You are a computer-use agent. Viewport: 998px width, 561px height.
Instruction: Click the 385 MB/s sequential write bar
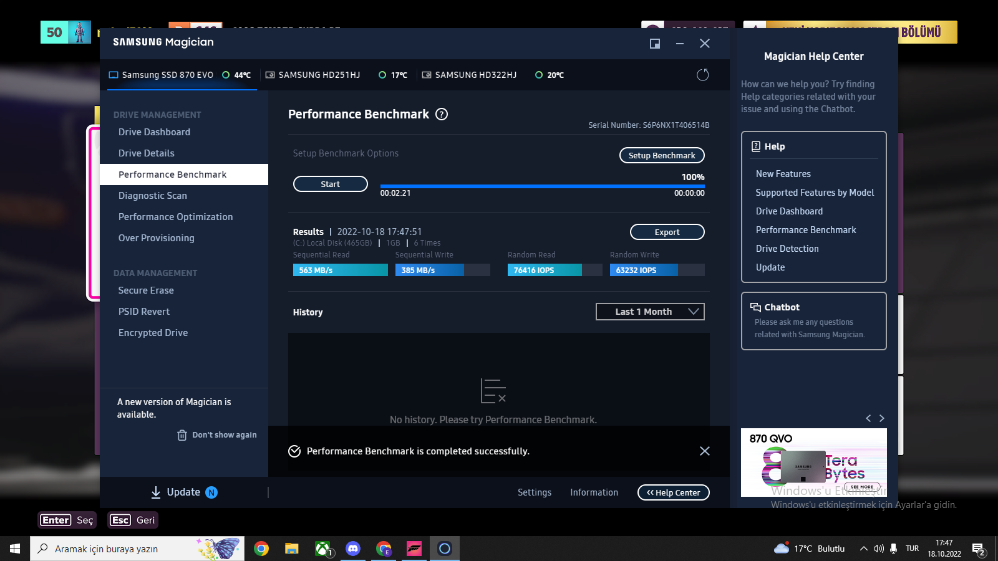coord(443,270)
